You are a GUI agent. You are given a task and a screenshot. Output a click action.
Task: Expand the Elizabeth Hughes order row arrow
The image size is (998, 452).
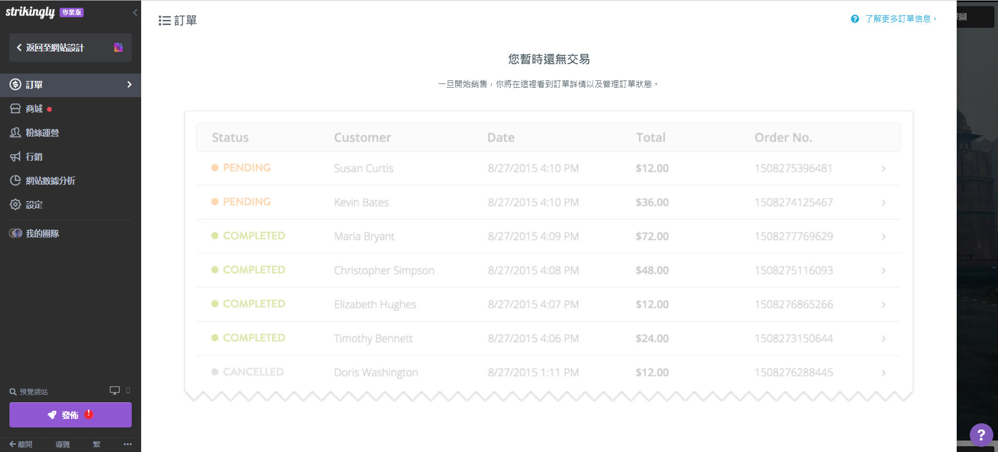[x=884, y=304]
